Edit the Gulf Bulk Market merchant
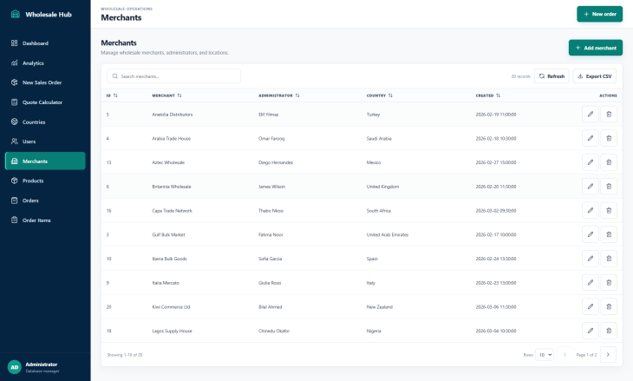The height and width of the screenshot is (381, 633). coord(591,234)
